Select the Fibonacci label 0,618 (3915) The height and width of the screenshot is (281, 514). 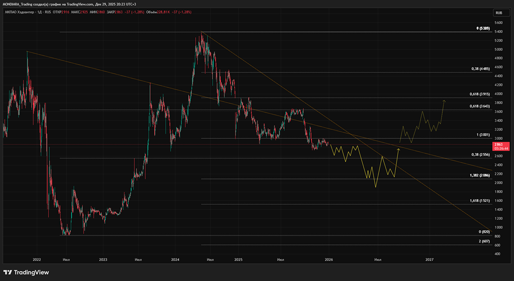click(x=480, y=94)
